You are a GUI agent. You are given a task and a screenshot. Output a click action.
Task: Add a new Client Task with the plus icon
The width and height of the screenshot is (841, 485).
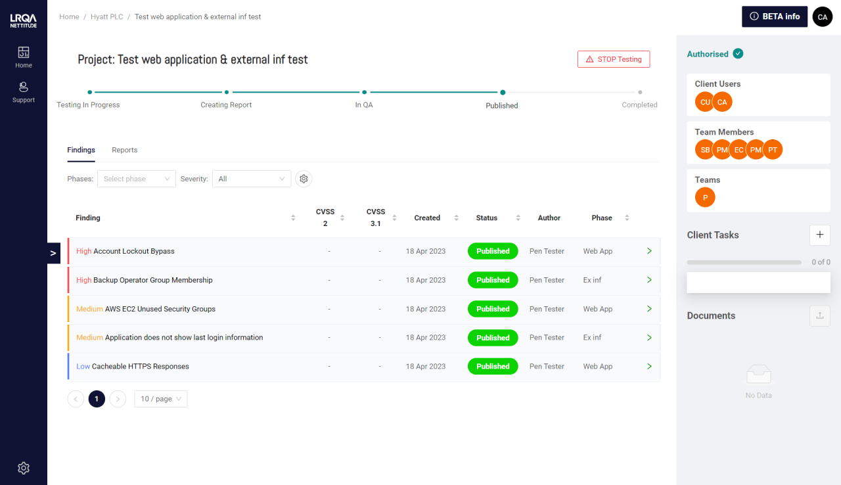point(819,235)
